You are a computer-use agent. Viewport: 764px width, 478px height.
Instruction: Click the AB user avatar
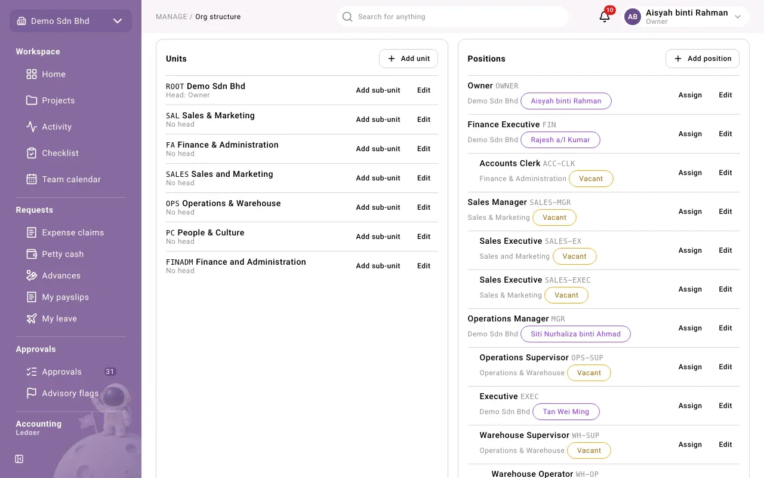click(633, 17)
